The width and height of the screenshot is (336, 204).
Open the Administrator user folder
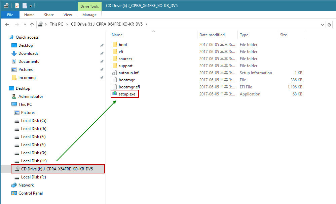click(31, 96)
